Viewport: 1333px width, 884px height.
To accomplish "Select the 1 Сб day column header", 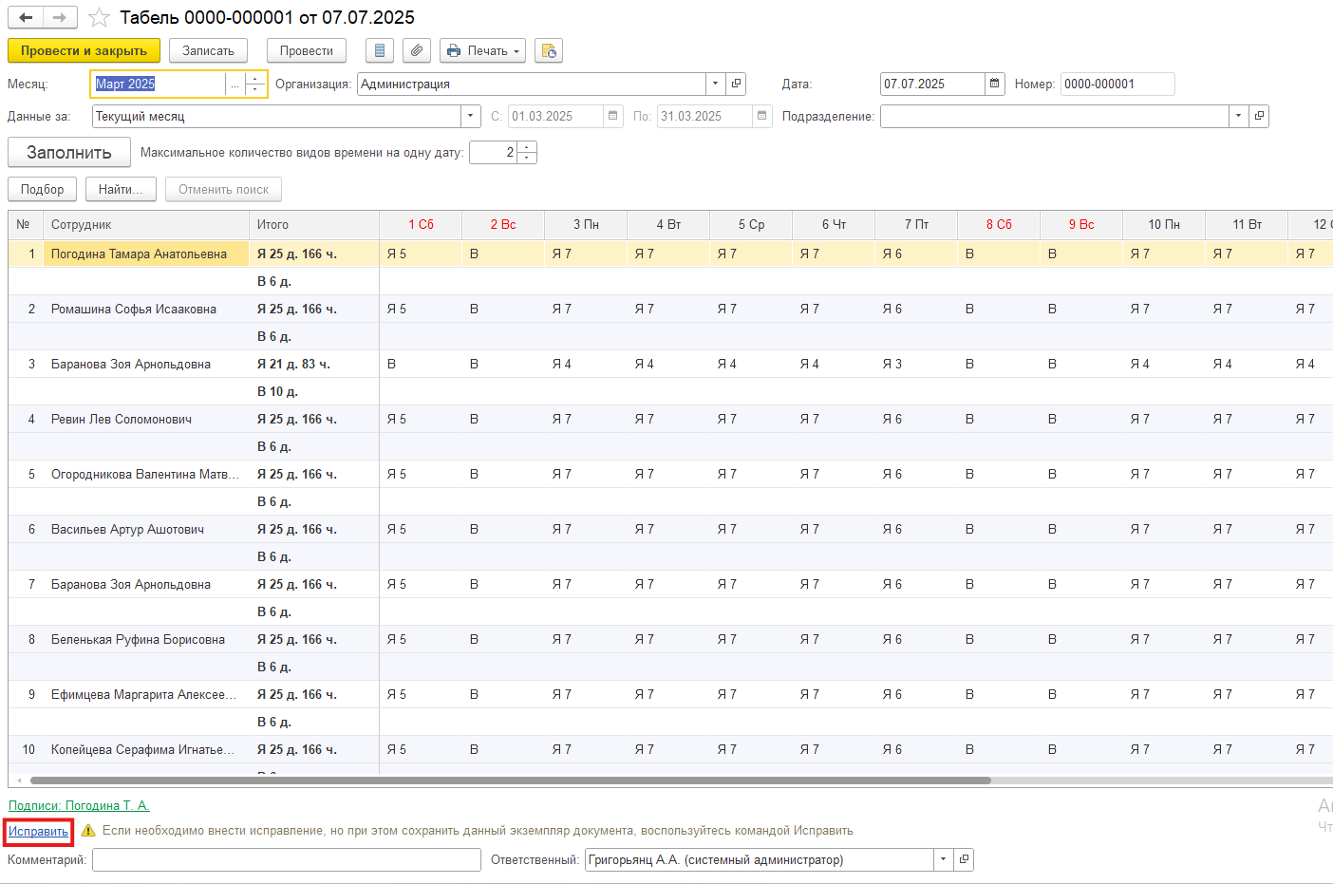I will click(x=421, y=225).
